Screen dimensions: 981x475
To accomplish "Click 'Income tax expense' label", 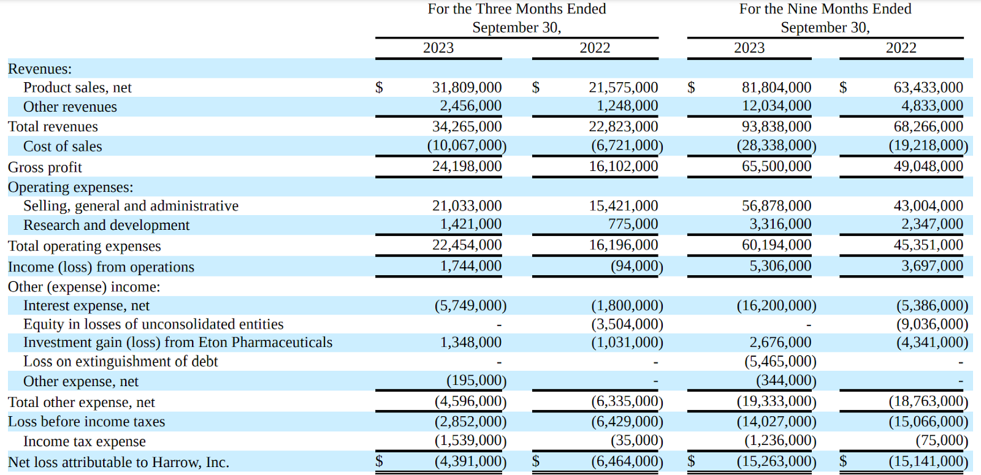I will coord(85,441).
